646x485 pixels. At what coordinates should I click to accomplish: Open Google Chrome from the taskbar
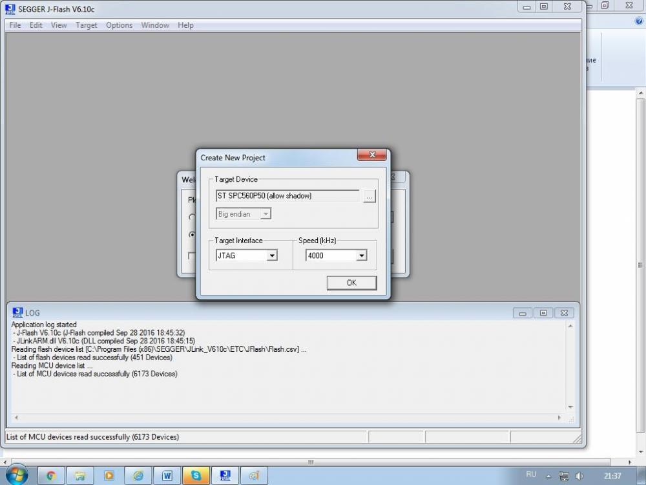tap(51, 476)
